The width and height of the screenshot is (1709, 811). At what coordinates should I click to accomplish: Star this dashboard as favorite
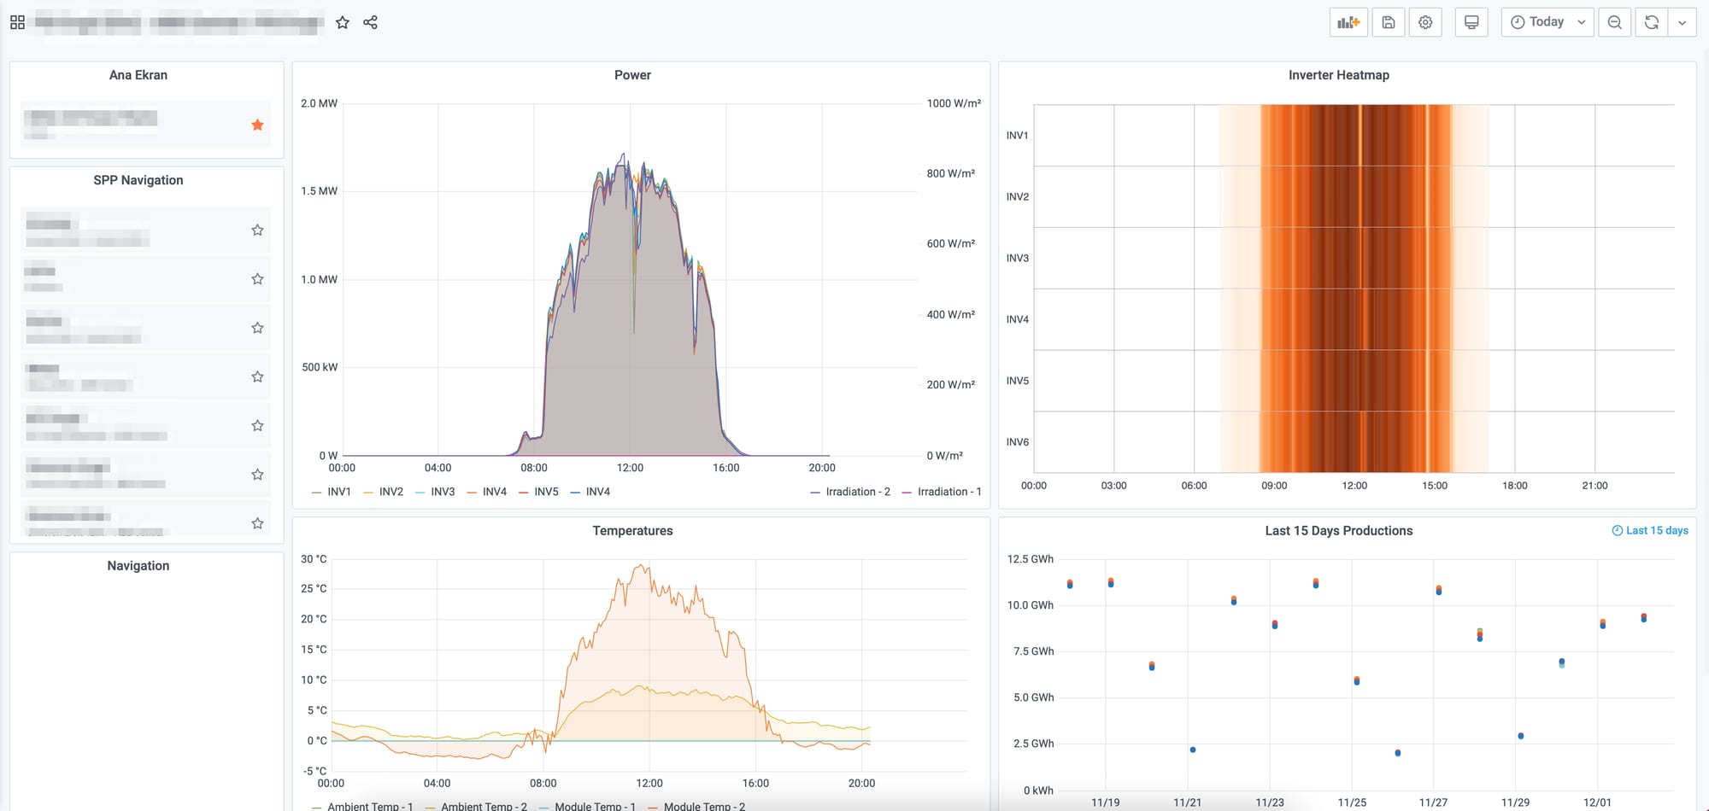click(343, 22)
